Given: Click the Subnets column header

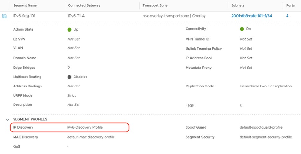Looking at the screenshot, I should (x=238, y=5).
